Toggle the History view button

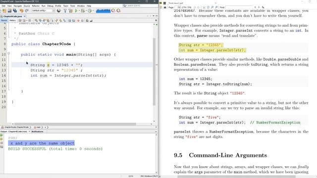(12, 21)
